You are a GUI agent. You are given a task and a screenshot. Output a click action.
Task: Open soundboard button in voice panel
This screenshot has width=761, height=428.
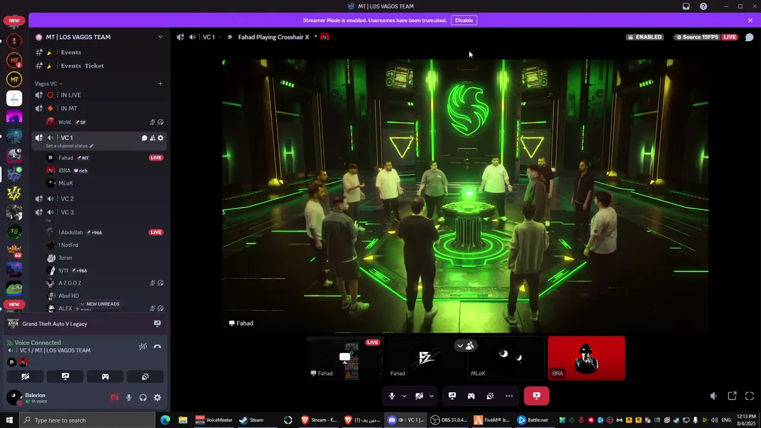point(145,376)
